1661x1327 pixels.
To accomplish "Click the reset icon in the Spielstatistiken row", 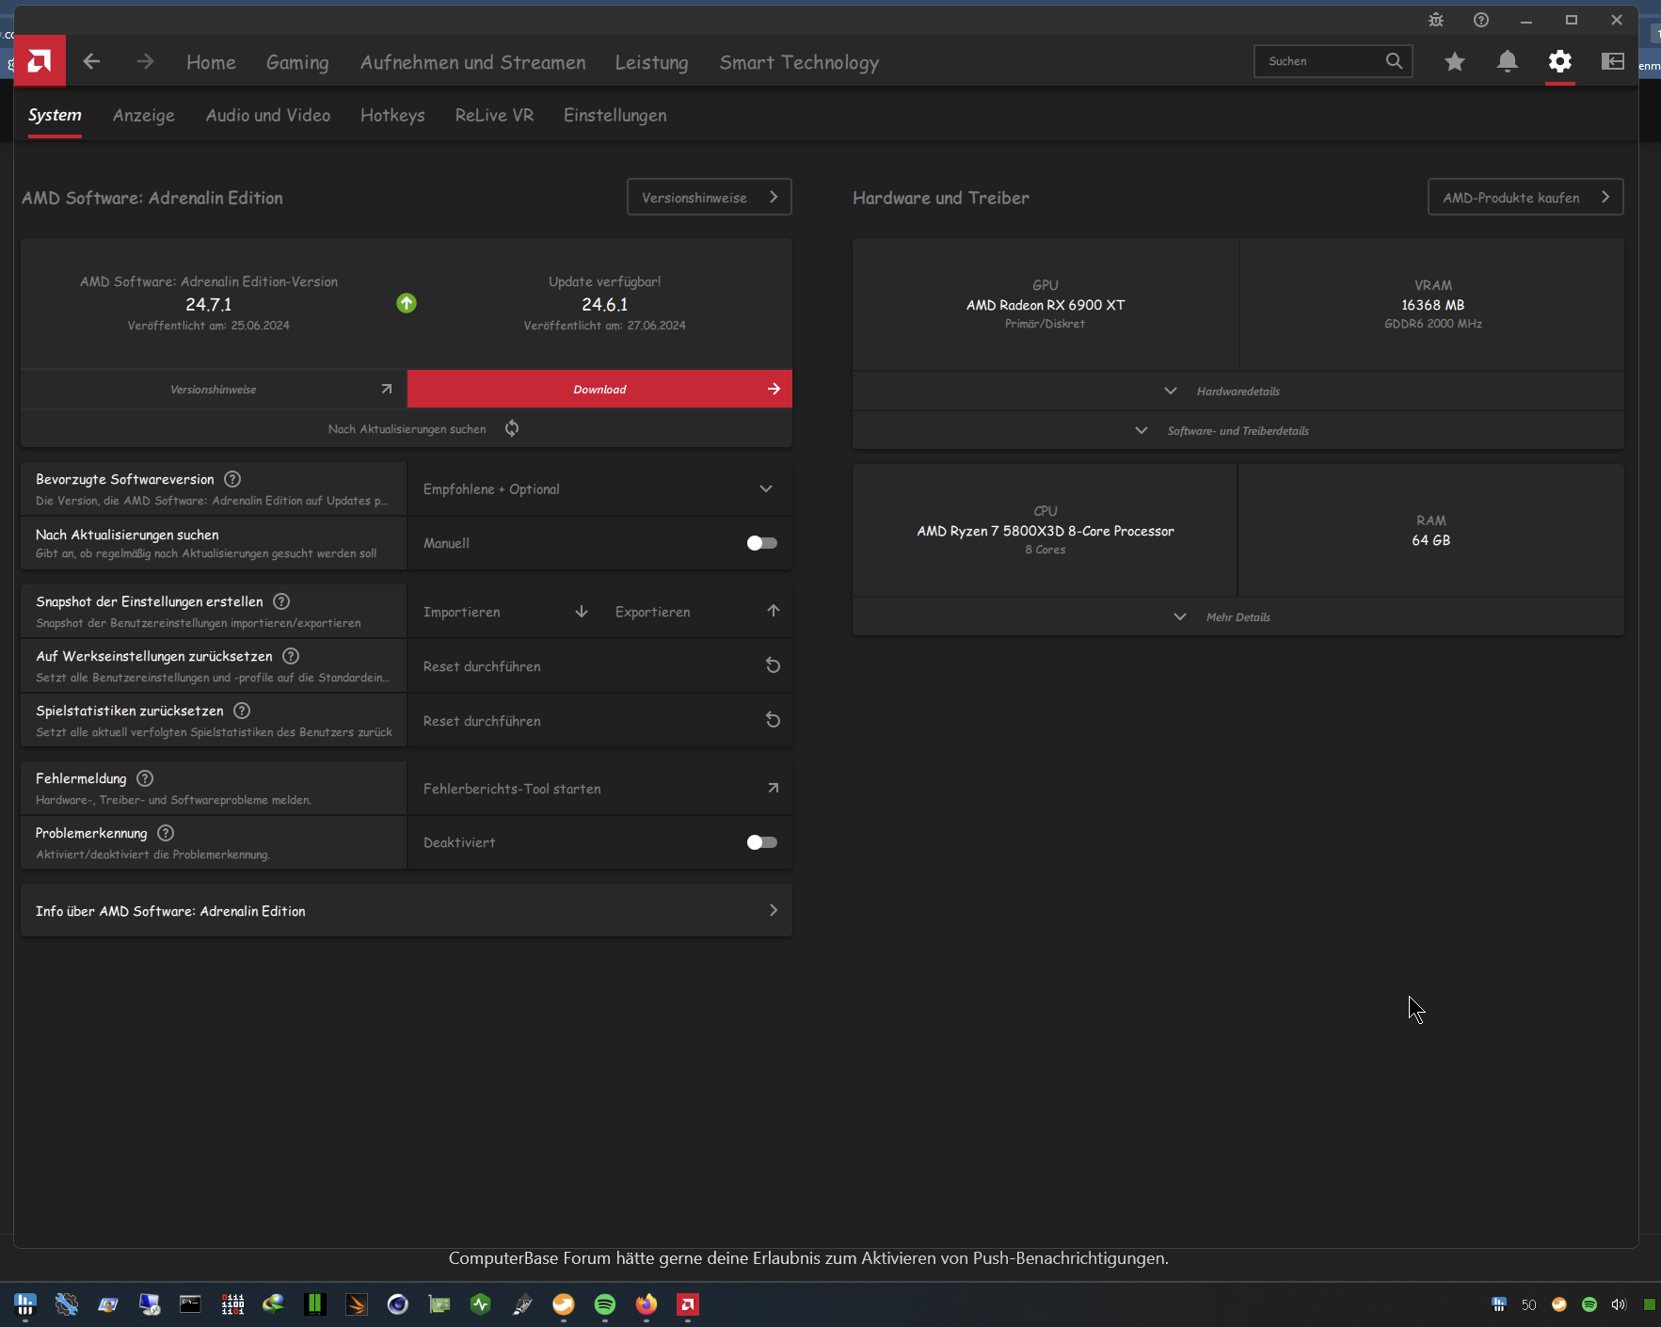I will pyautogui.click(x=773, y=720).
